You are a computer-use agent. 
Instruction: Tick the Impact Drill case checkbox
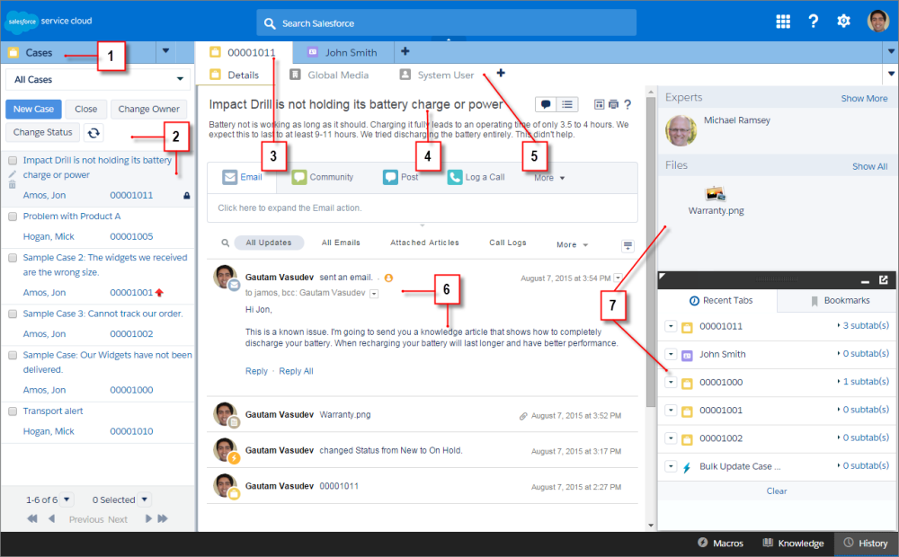tap(13, 161)
